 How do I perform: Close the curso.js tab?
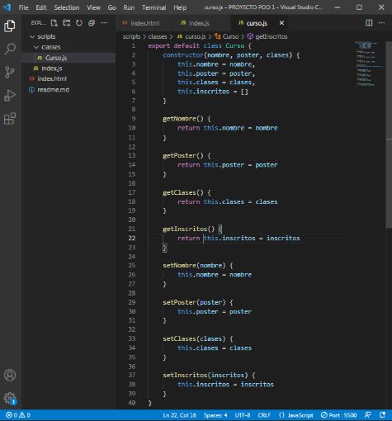(x=281, y=23)
